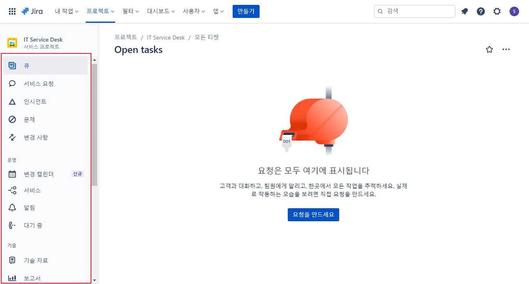Open the user profile avatar
The width and height of the screenshot is (529, 284).
(x=514, y=11)
